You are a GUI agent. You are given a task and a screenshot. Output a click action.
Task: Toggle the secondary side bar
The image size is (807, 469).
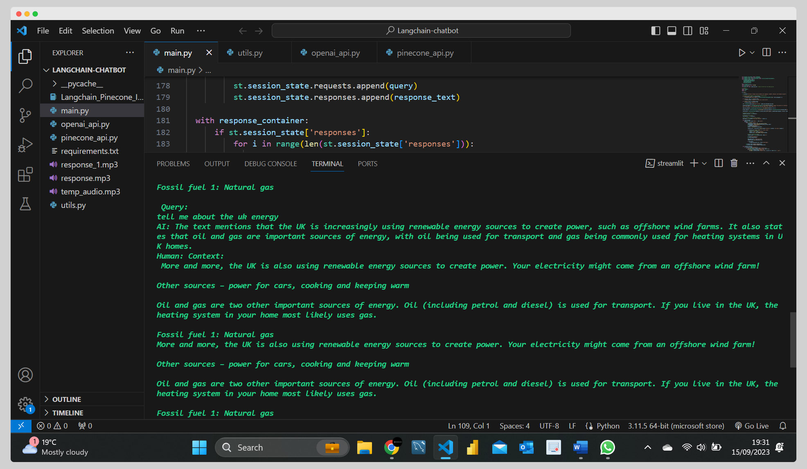coord(687,30)
